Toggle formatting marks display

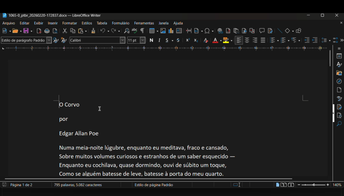[x=142, y=31]
